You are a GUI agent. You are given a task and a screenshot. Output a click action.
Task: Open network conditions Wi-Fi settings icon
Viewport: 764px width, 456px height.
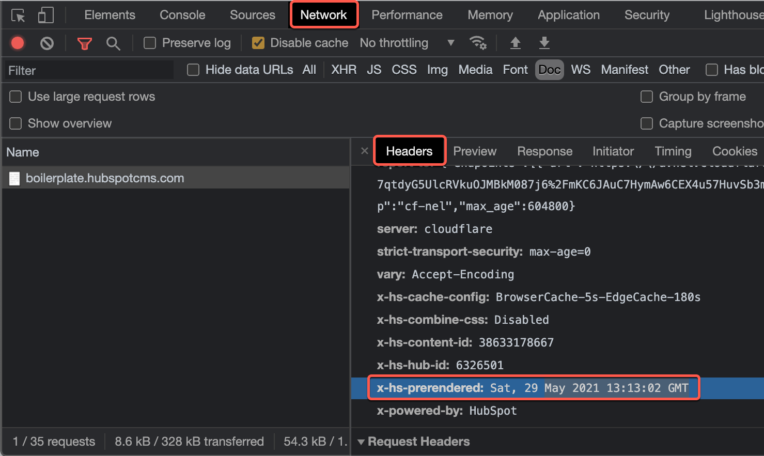click(x=478, y=43)
